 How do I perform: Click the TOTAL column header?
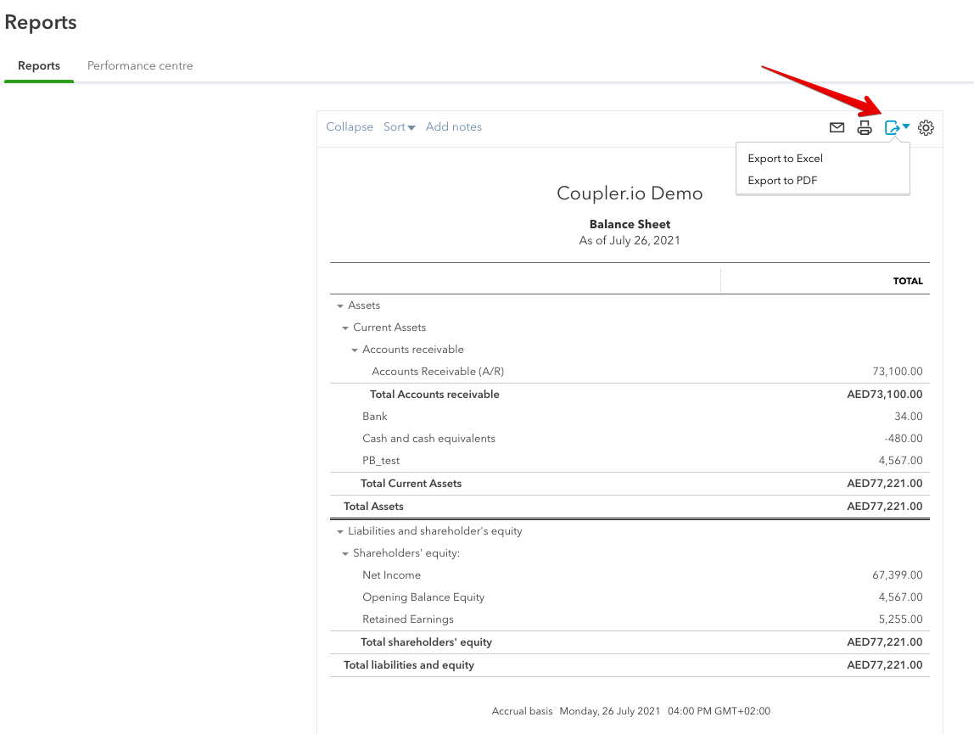tap(908, 281)
